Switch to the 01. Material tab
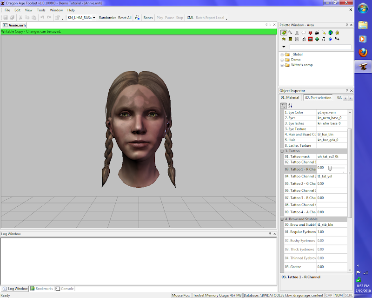 point(291,98)
